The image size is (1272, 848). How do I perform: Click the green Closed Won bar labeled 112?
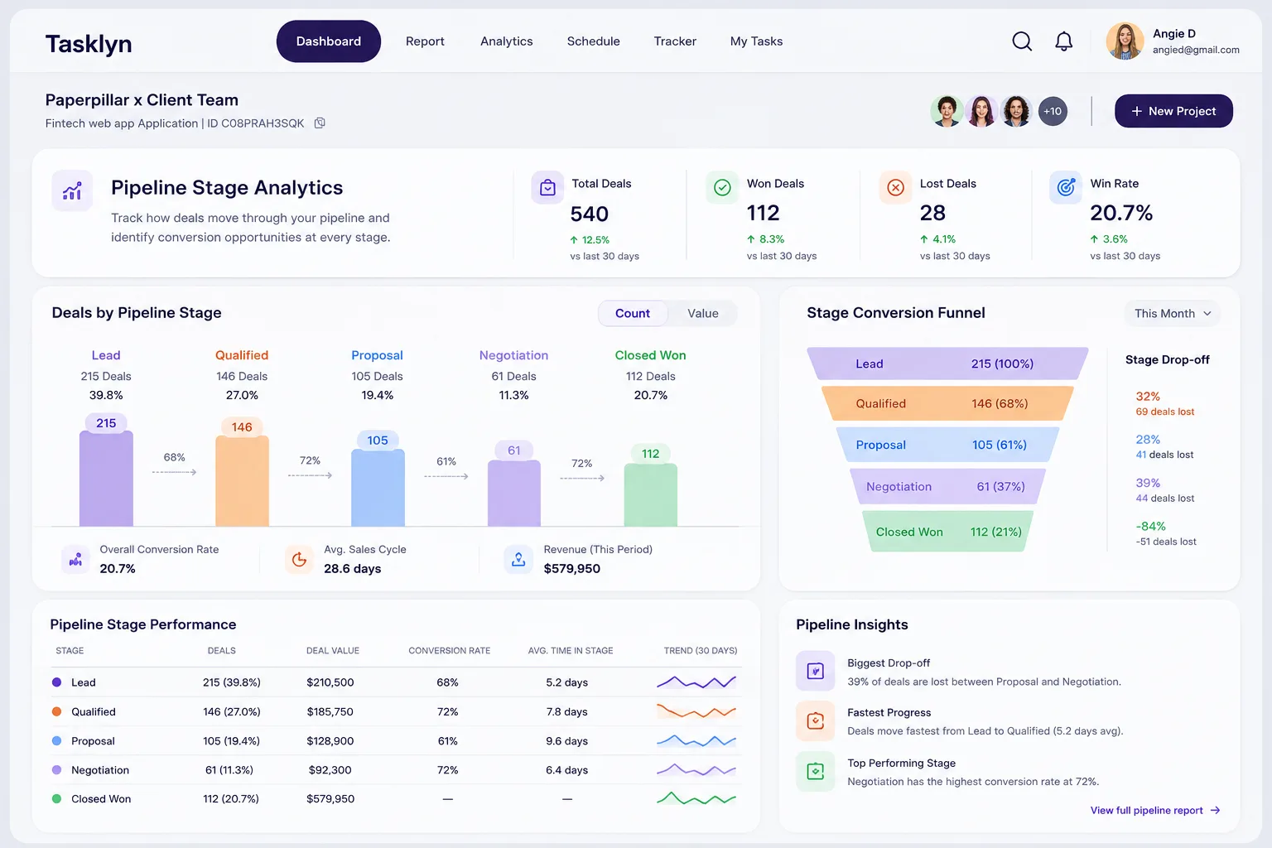point(651,494)
